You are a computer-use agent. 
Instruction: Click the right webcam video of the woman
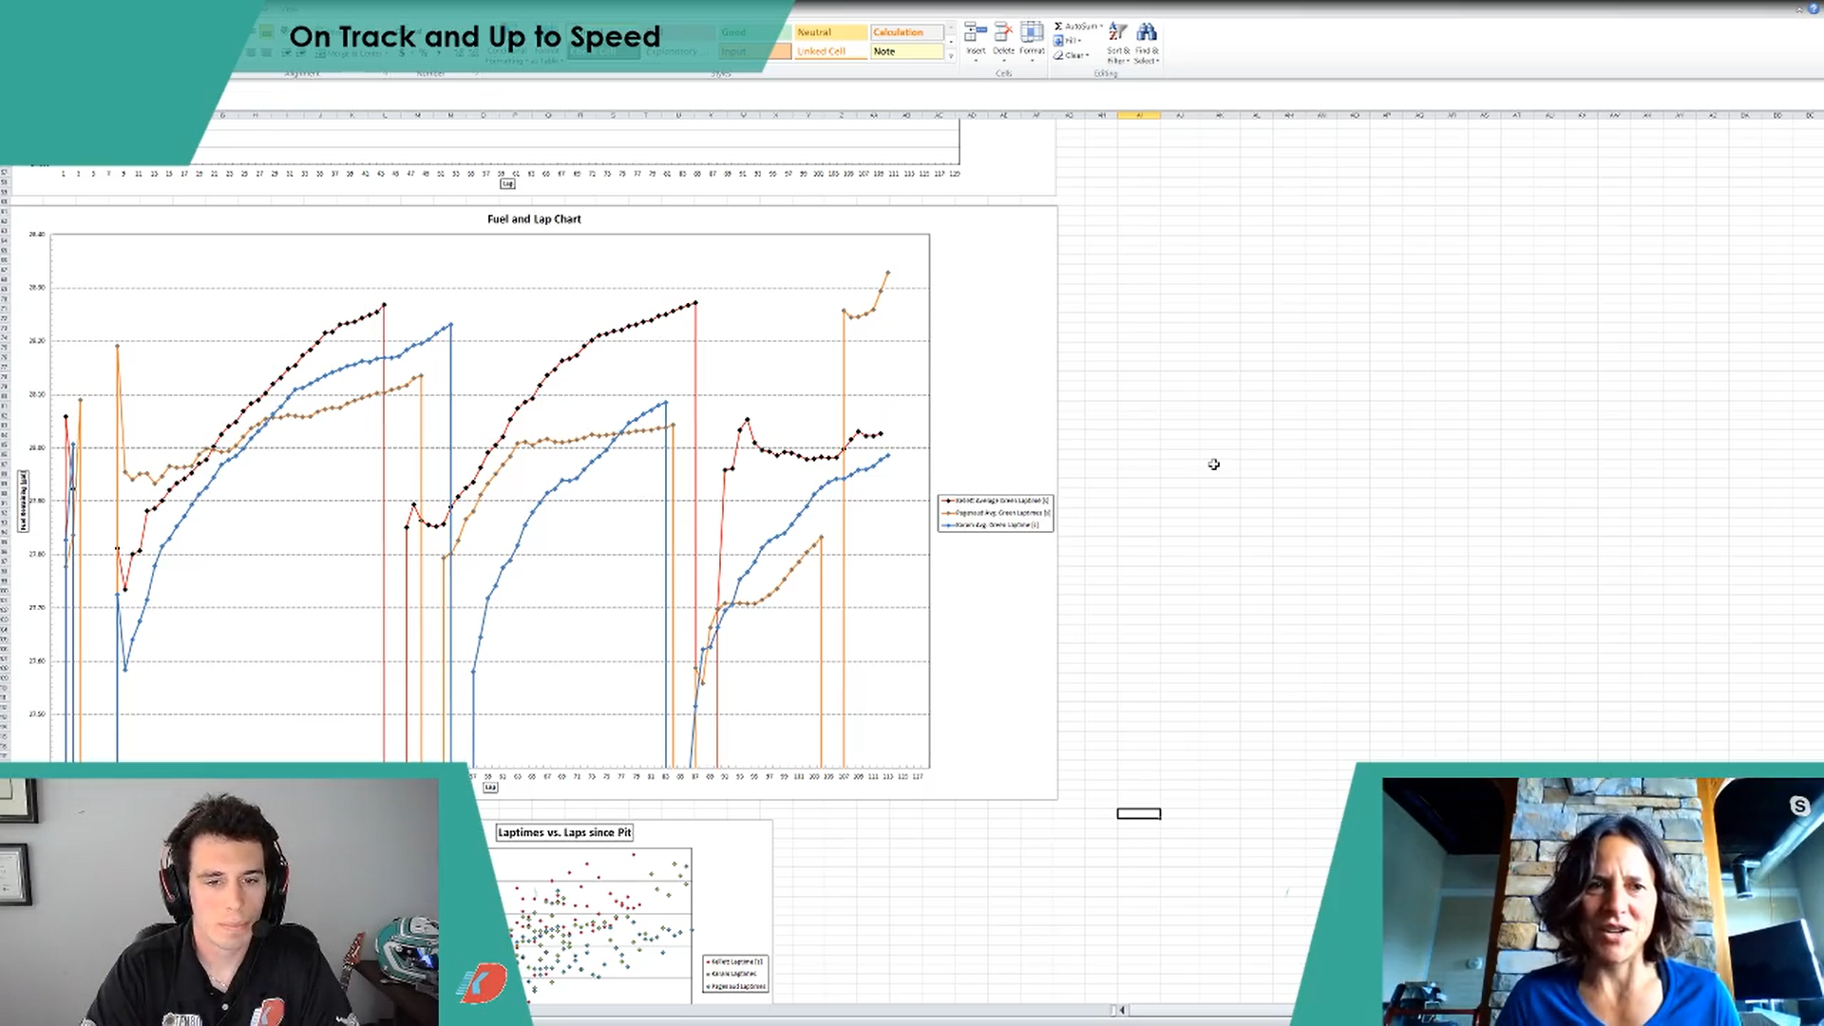tap(1603, 902)
